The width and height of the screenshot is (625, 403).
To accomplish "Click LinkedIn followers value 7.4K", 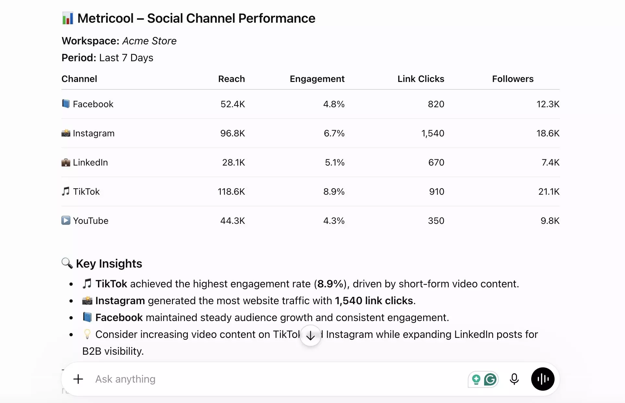I will (x=551, y=162).
